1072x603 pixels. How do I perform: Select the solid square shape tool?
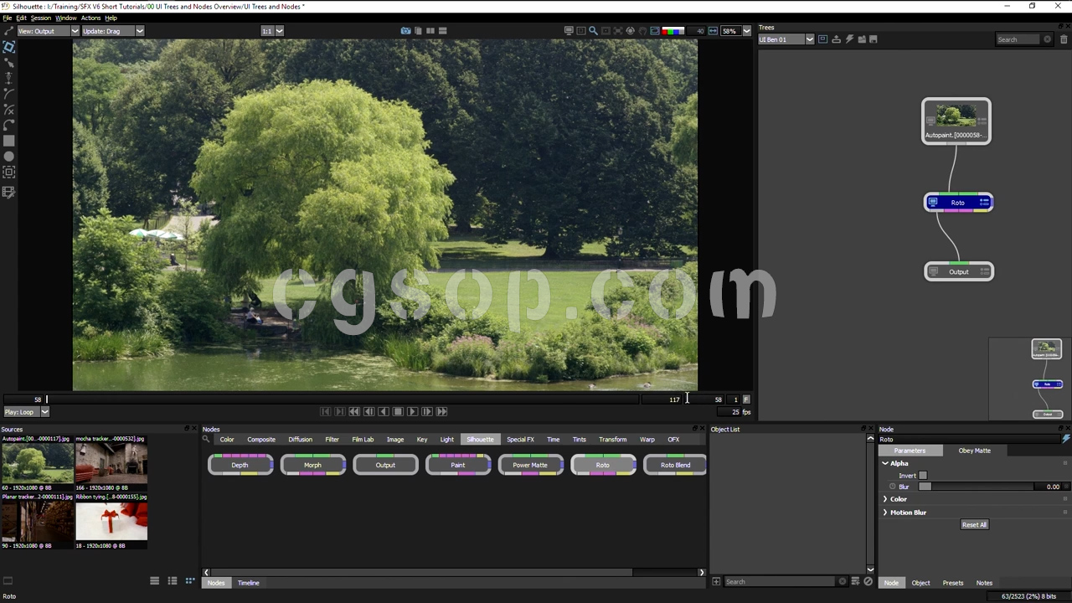tap(8, 141)
